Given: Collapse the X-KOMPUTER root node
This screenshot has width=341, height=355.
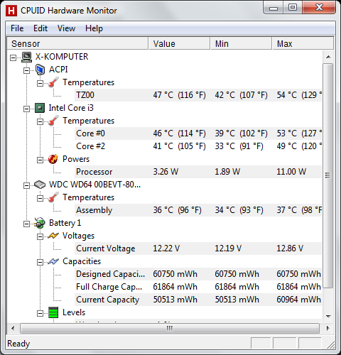Looking at the screenshot, I should (13, 58).
